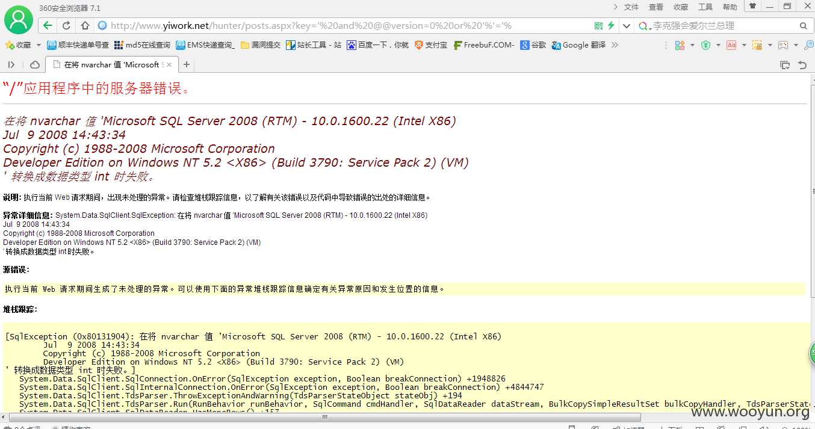Open the 查看 menu
The image size is (815, 429).
[656, 7]
